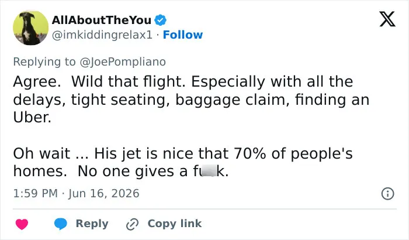409x240 pixels.
Task: Open the dog profile picture avatar
Action: click(31, 28)
